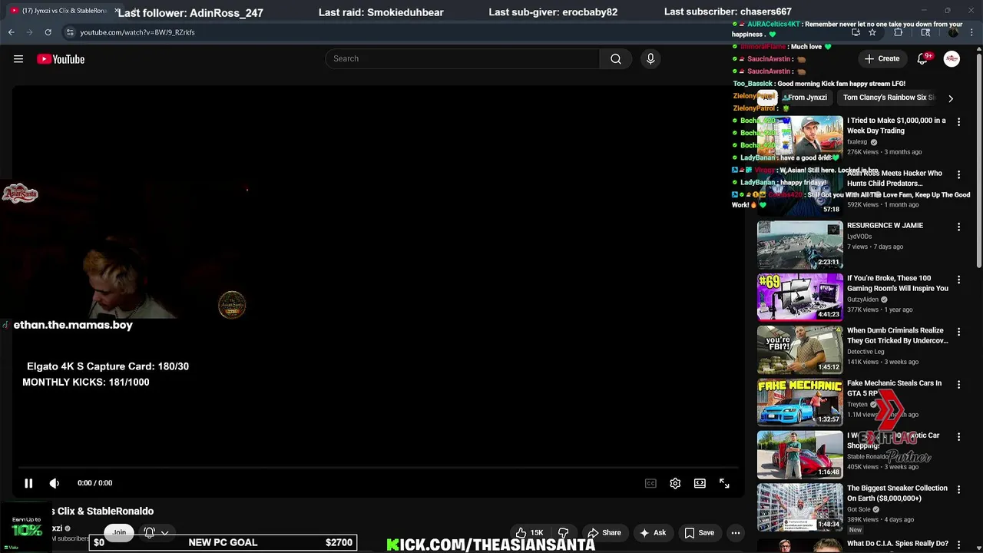The image size is (983, 553).
Task: Open menu for Gaming Rooms video
Action: tap(958, 280)
